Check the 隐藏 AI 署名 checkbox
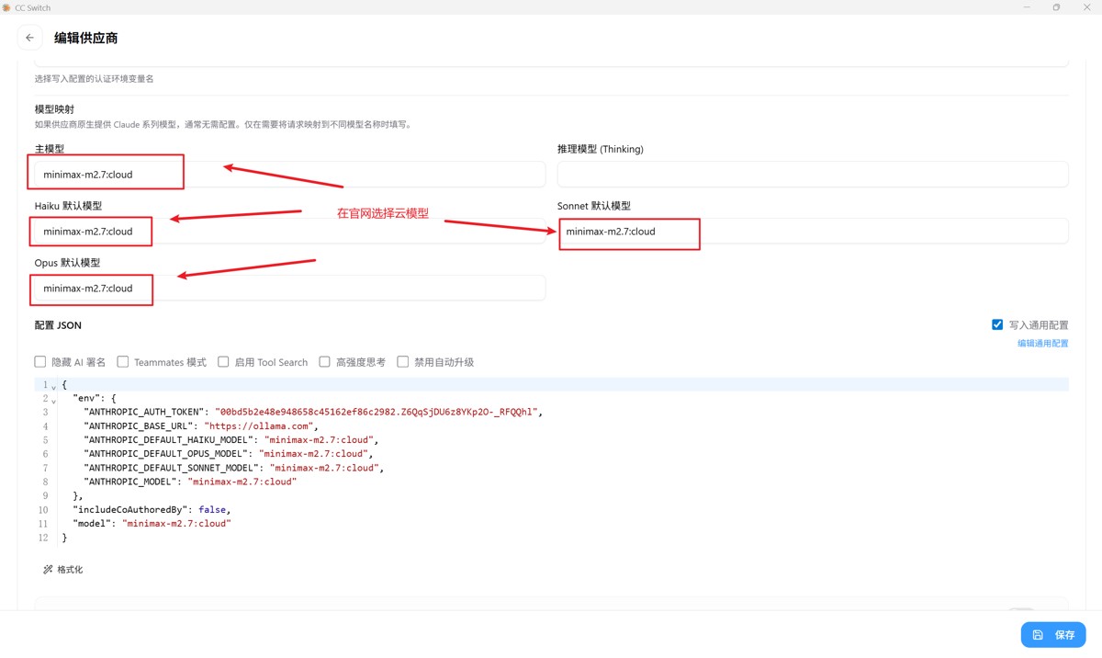 click(40, 362)
